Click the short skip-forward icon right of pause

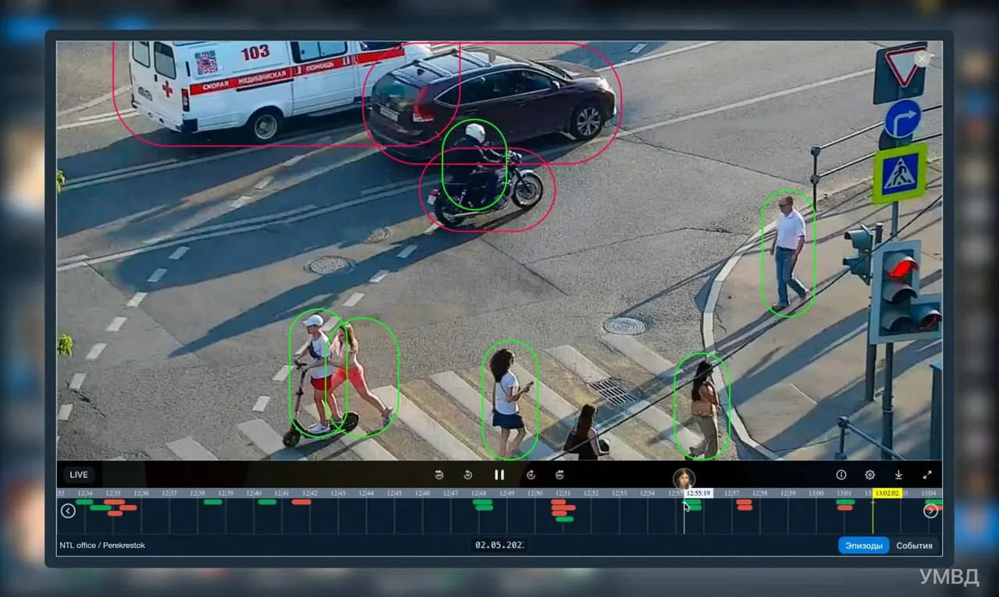coord(531,475)
